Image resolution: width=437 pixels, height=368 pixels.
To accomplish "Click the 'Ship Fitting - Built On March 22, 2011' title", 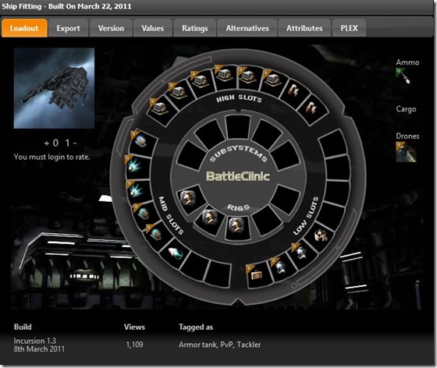I will coord(66,6).
